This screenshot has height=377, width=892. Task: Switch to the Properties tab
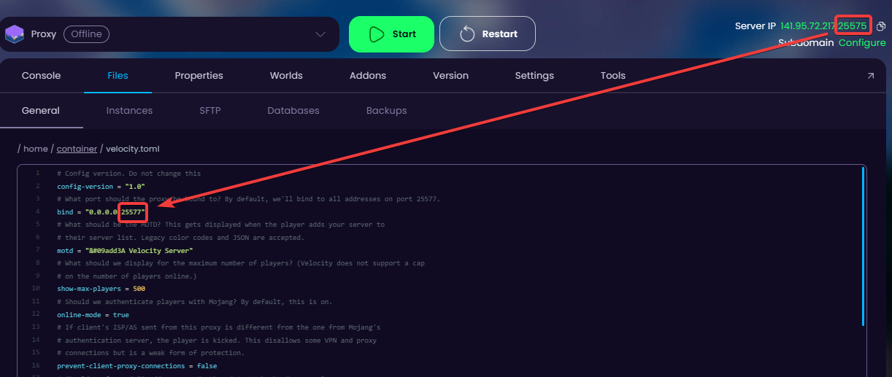click(x=199, y=76)
